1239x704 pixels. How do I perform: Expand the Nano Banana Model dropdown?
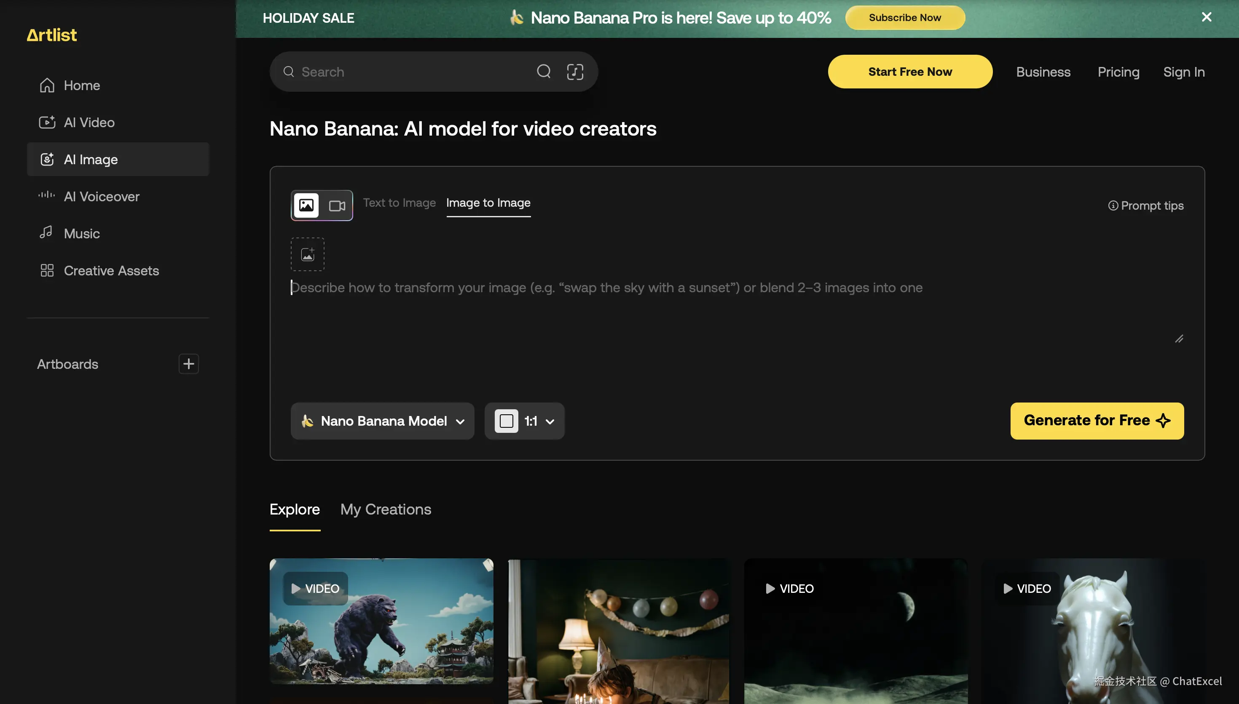[x=382, y=421]
